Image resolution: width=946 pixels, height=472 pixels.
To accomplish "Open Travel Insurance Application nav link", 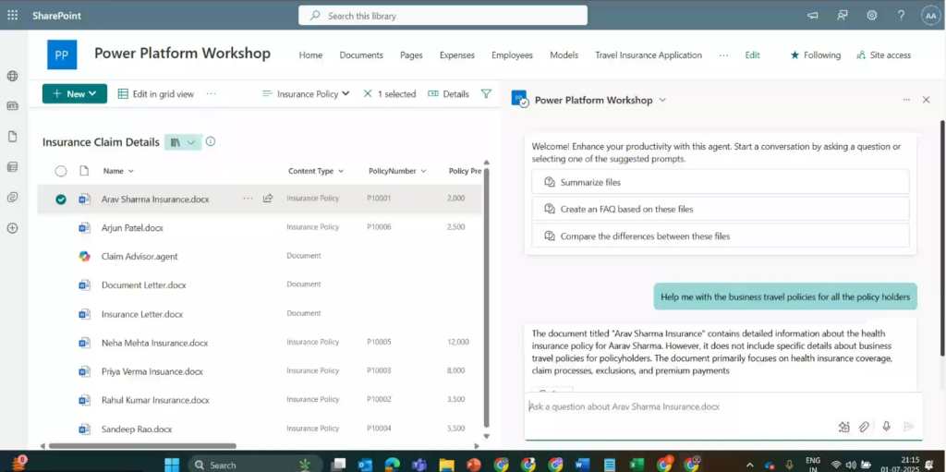I will point(649,54).
